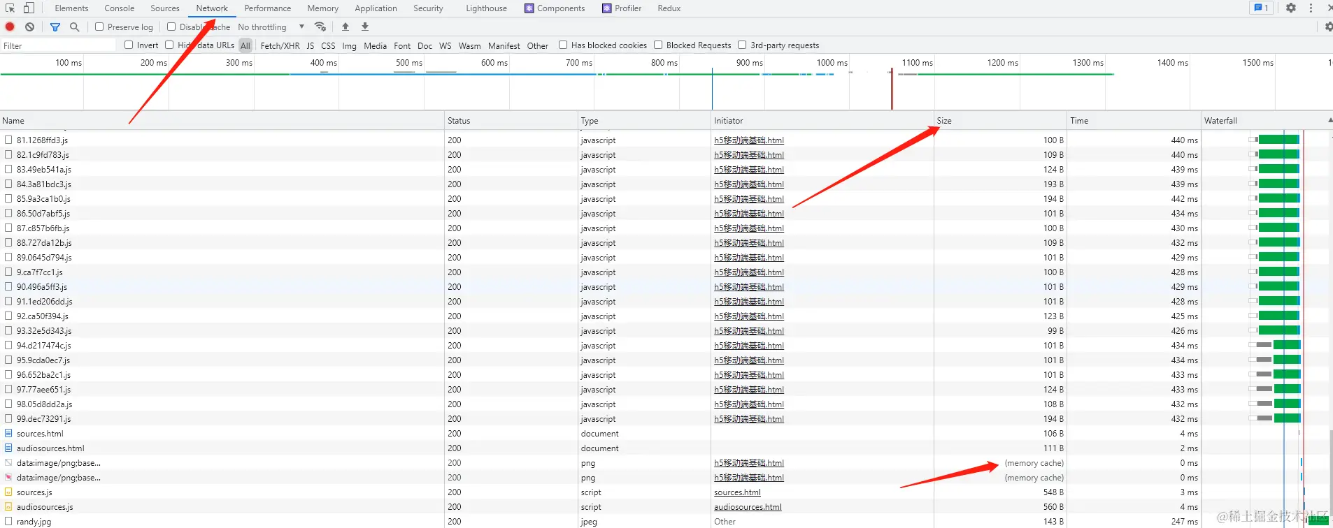Screen dimensions: 1333x528
Task: Filter requests by WS type
Action: click(x=445, y=45)
